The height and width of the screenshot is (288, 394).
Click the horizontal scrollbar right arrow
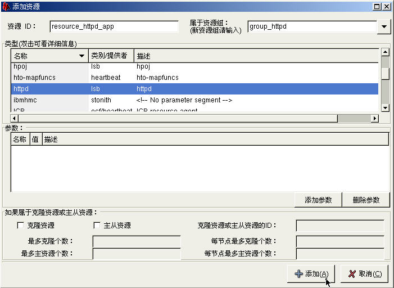[375, 118]
